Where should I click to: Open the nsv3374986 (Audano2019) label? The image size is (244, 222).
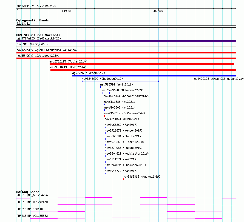click(x=124, y=148)
